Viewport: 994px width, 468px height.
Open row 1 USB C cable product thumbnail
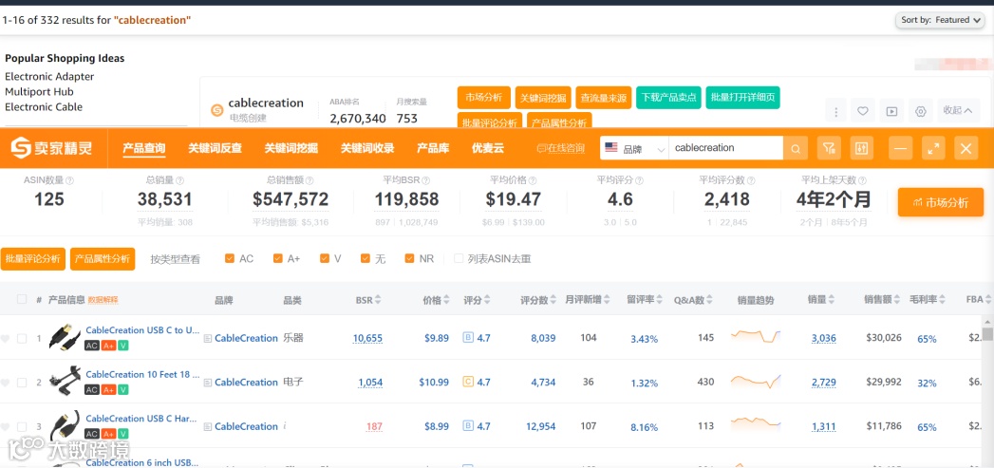click(x=66, y=337)
